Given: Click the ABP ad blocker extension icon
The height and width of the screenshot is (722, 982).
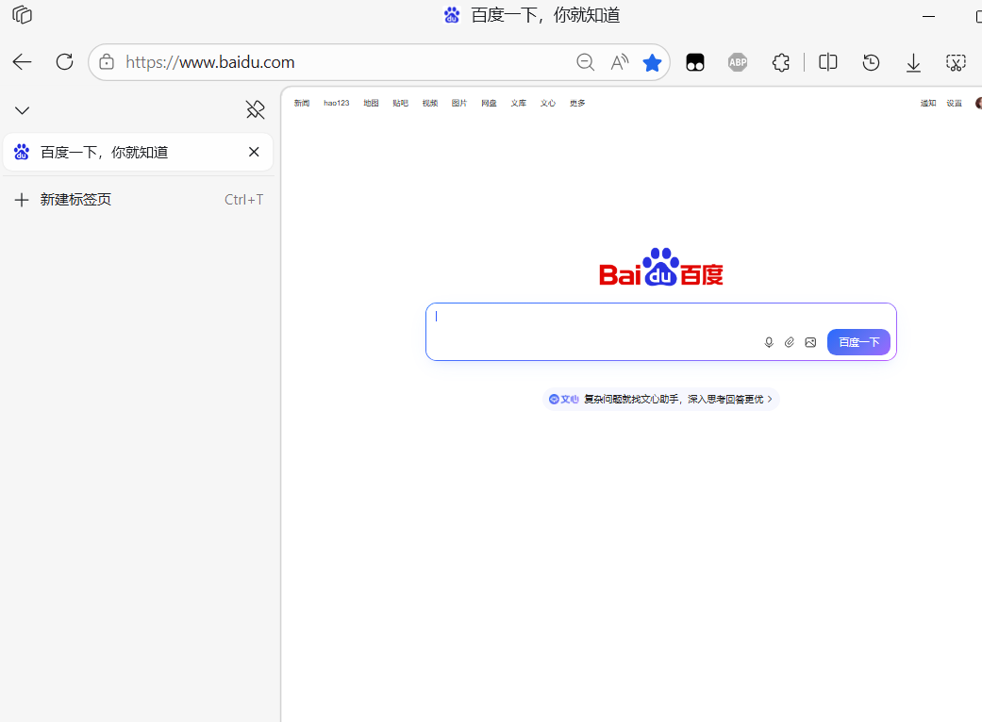Looking at the screenshot, I should (x=738, y=62).
